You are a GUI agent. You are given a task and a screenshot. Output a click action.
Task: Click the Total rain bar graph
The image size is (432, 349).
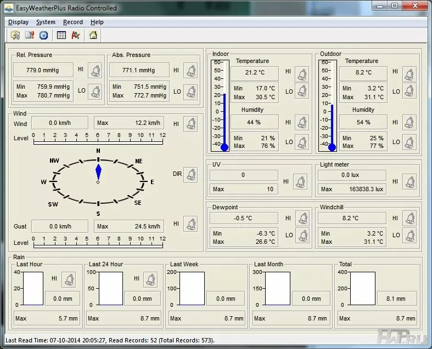point(363,289)
